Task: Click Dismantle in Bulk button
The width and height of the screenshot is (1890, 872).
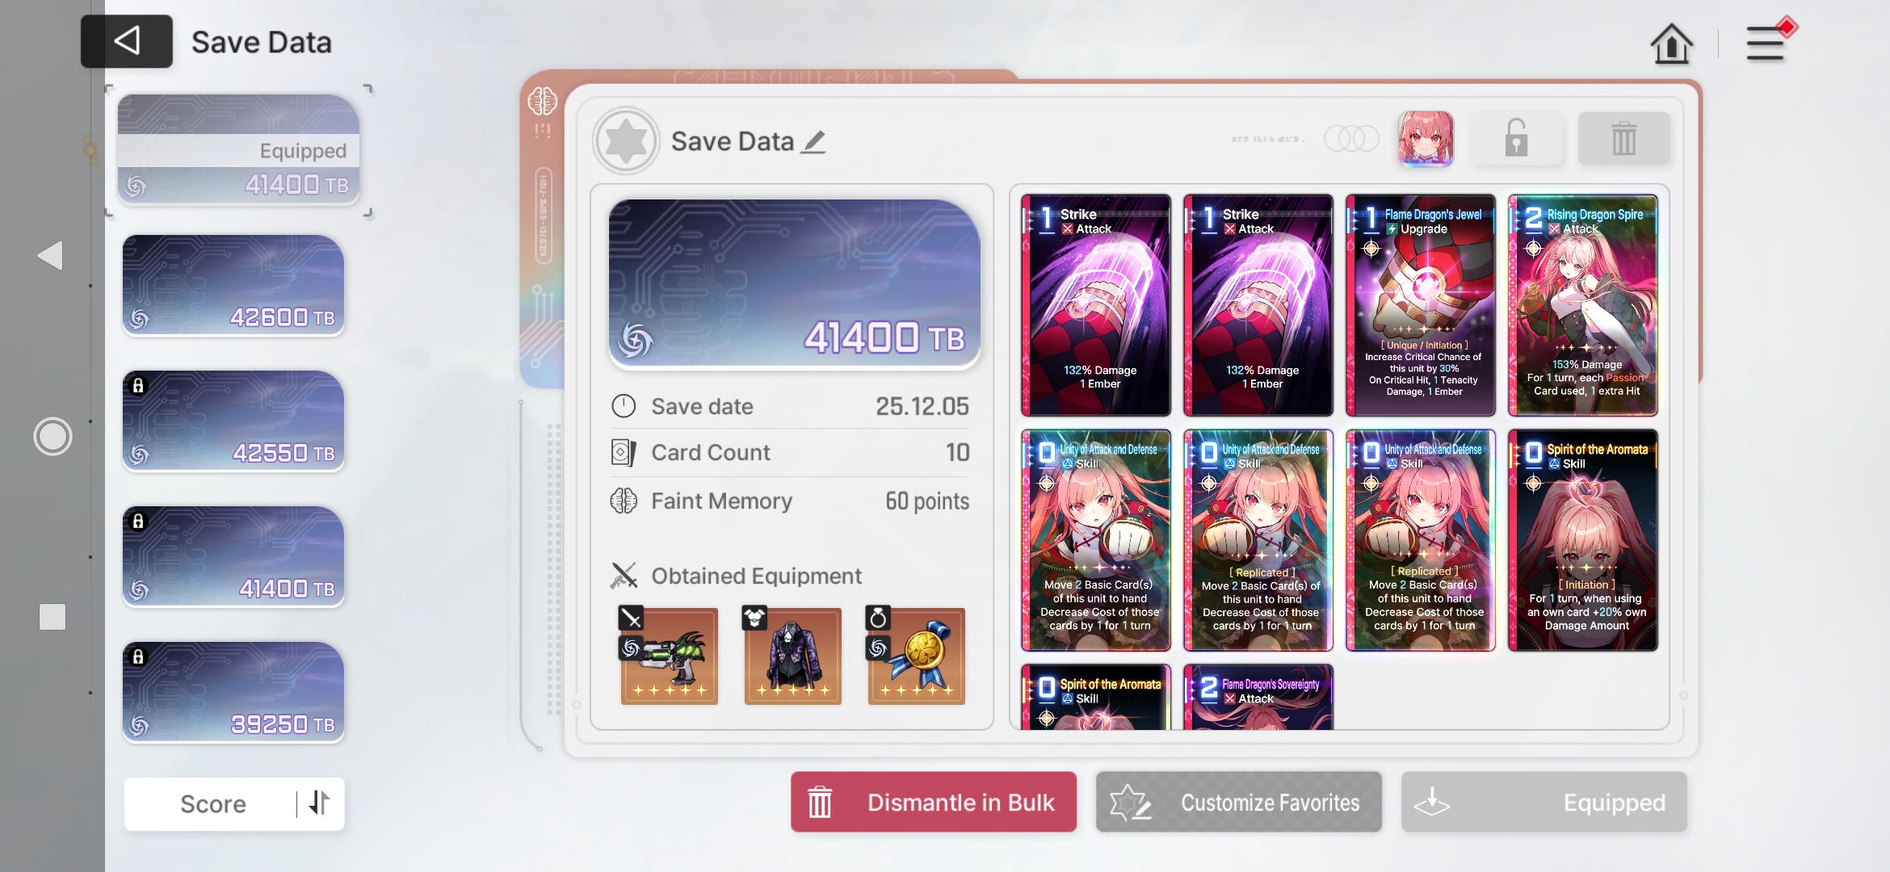Action: tap(934, 803)
